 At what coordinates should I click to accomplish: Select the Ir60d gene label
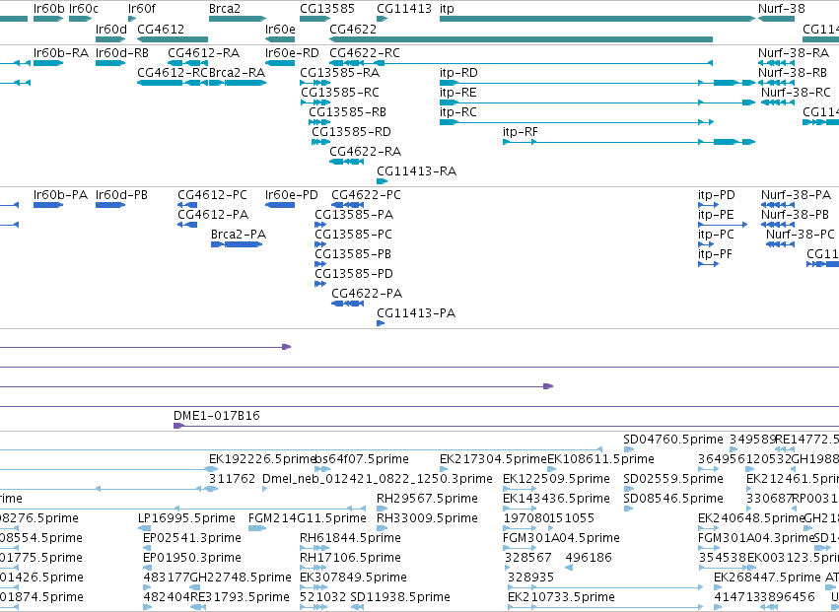pos(110,29)
